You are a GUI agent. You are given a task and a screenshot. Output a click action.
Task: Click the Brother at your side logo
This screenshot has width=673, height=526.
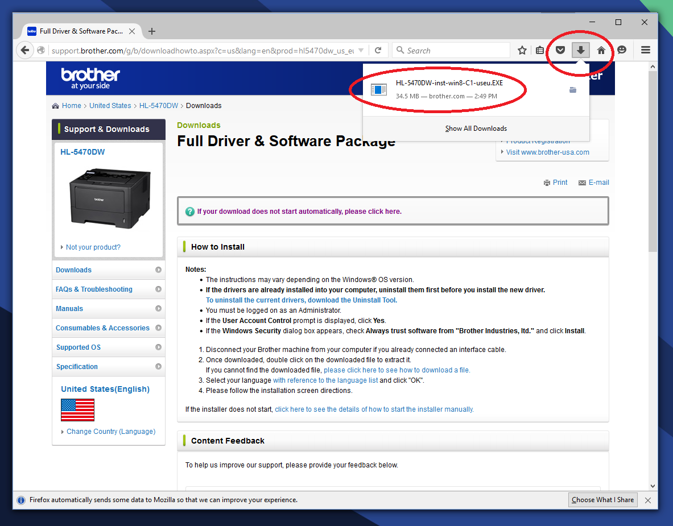tap(90, 78)
